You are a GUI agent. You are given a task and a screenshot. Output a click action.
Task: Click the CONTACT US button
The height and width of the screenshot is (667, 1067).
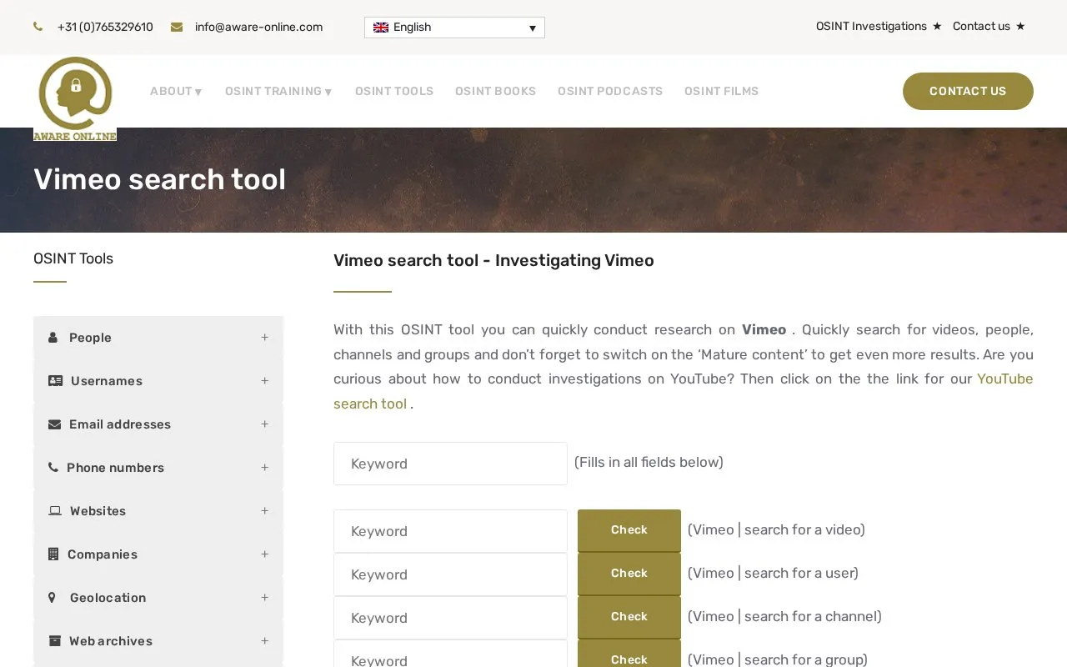click(968, 91)
